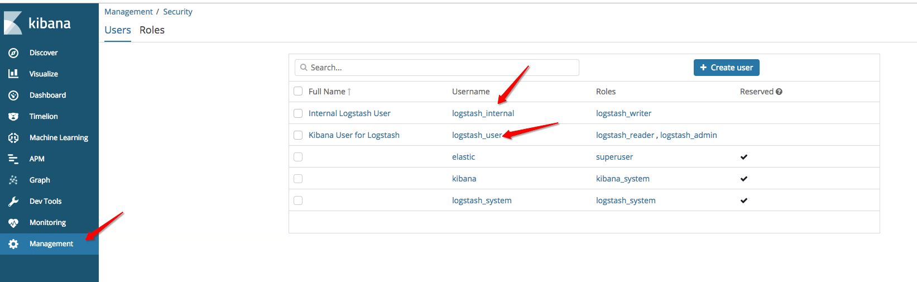Click the APM icon
Screen dimensions: 917x282
(x=13, y=159)
